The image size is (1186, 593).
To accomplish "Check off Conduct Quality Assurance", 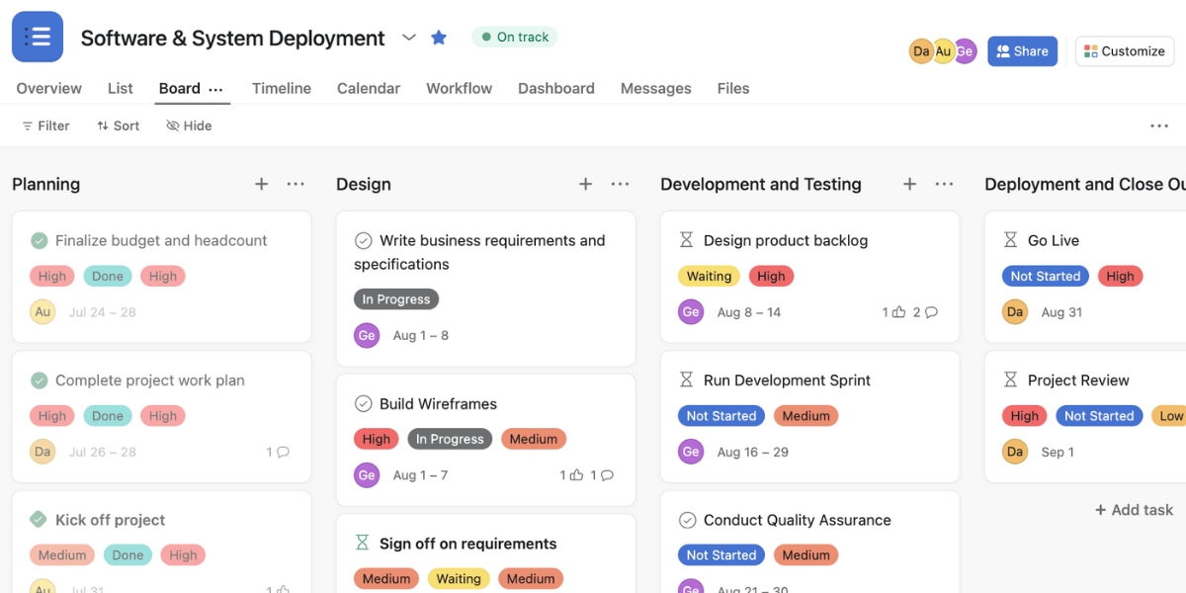I will click(686, 520).
